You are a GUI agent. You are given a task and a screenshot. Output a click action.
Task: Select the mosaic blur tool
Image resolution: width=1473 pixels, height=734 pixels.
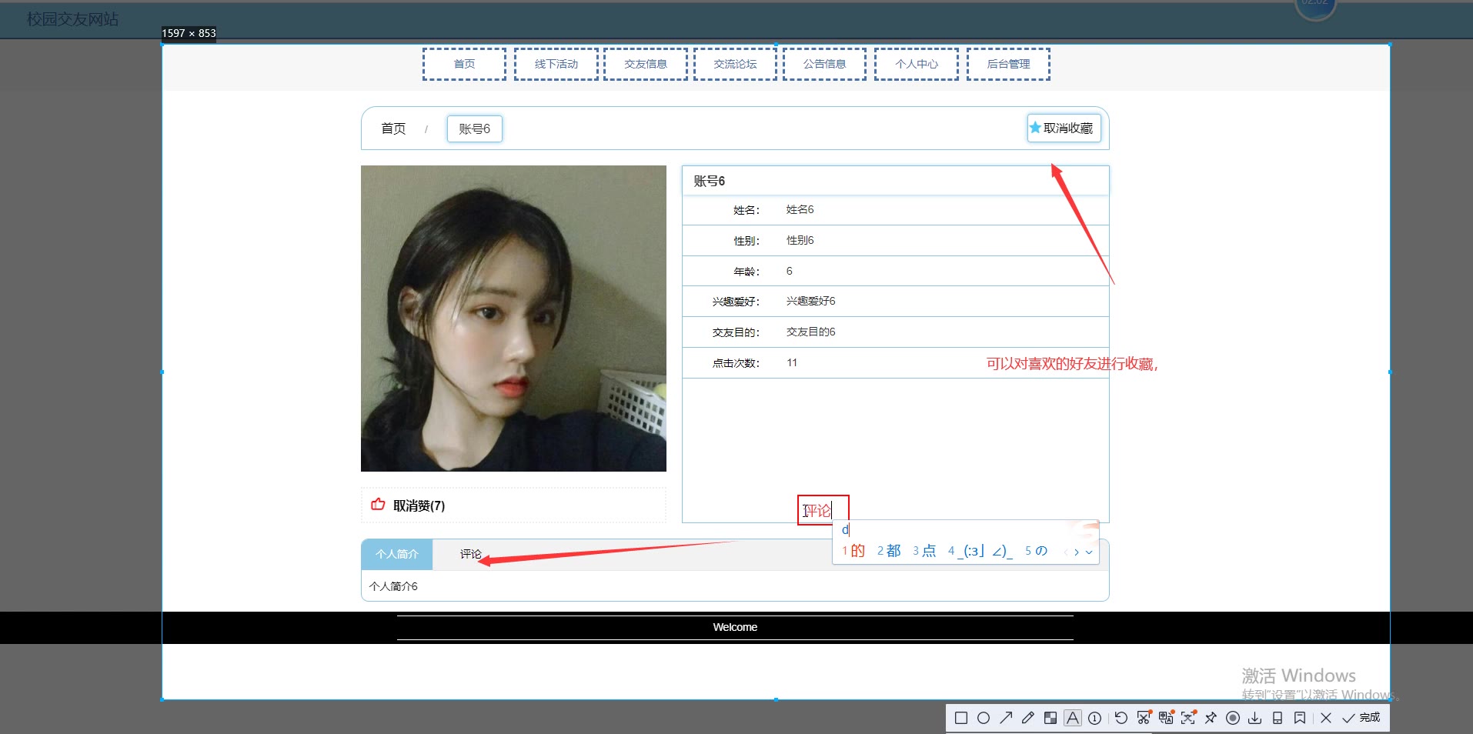pyautogui.click(x=1050, y=718)
